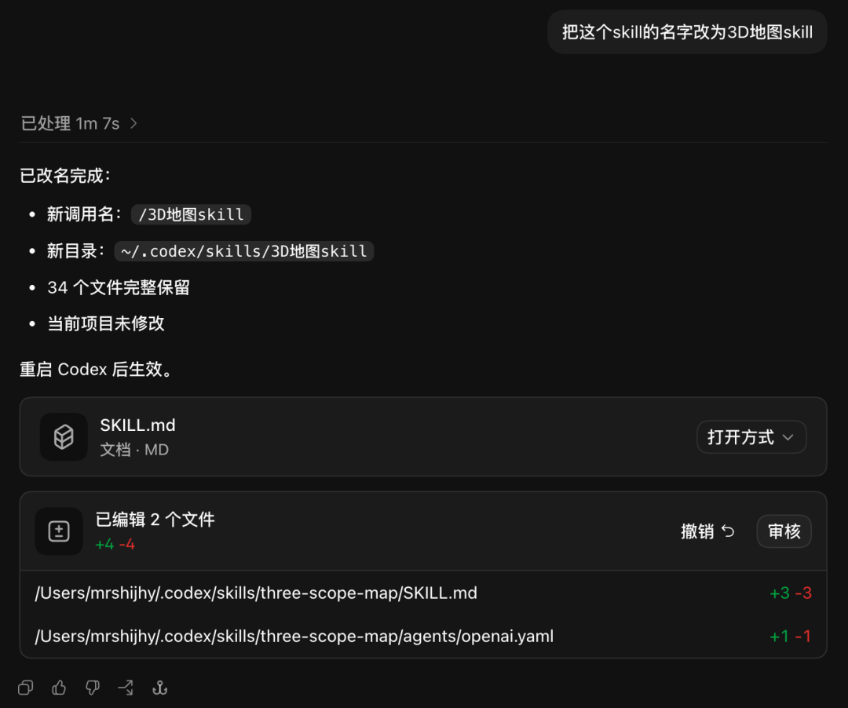The image size is (848, 708).
Task: Open the three-scope-map/SKILL.md file row
Action: point(423,593)
